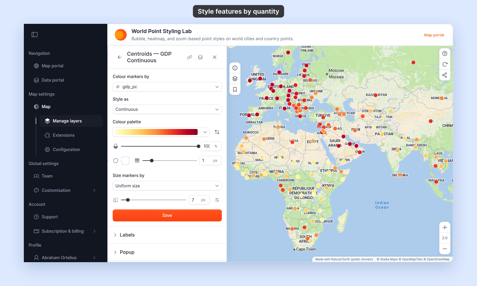Viewport: 477px width, 286px height.
Task: Open the Style as Continuous dropdown
Action: [x=167, y=109]
